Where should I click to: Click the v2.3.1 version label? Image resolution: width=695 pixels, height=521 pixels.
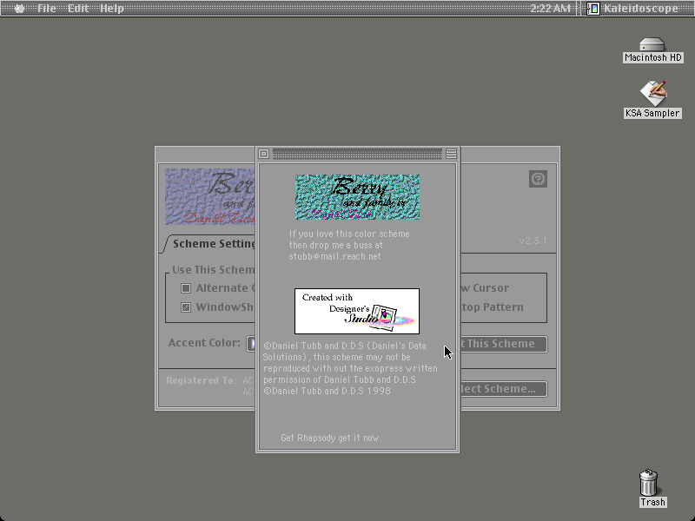pyautogui.click(x=533, y=241)
